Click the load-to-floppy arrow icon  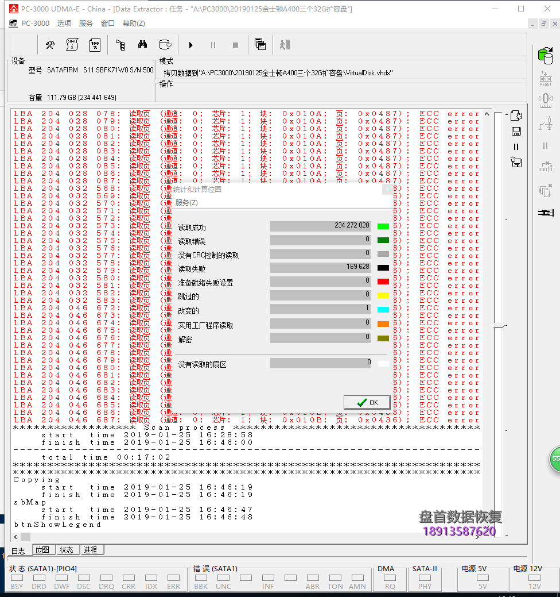[516, 163]
